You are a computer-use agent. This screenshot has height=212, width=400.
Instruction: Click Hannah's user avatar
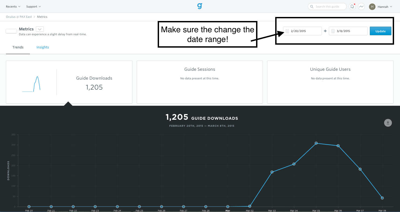coord(372,6)
